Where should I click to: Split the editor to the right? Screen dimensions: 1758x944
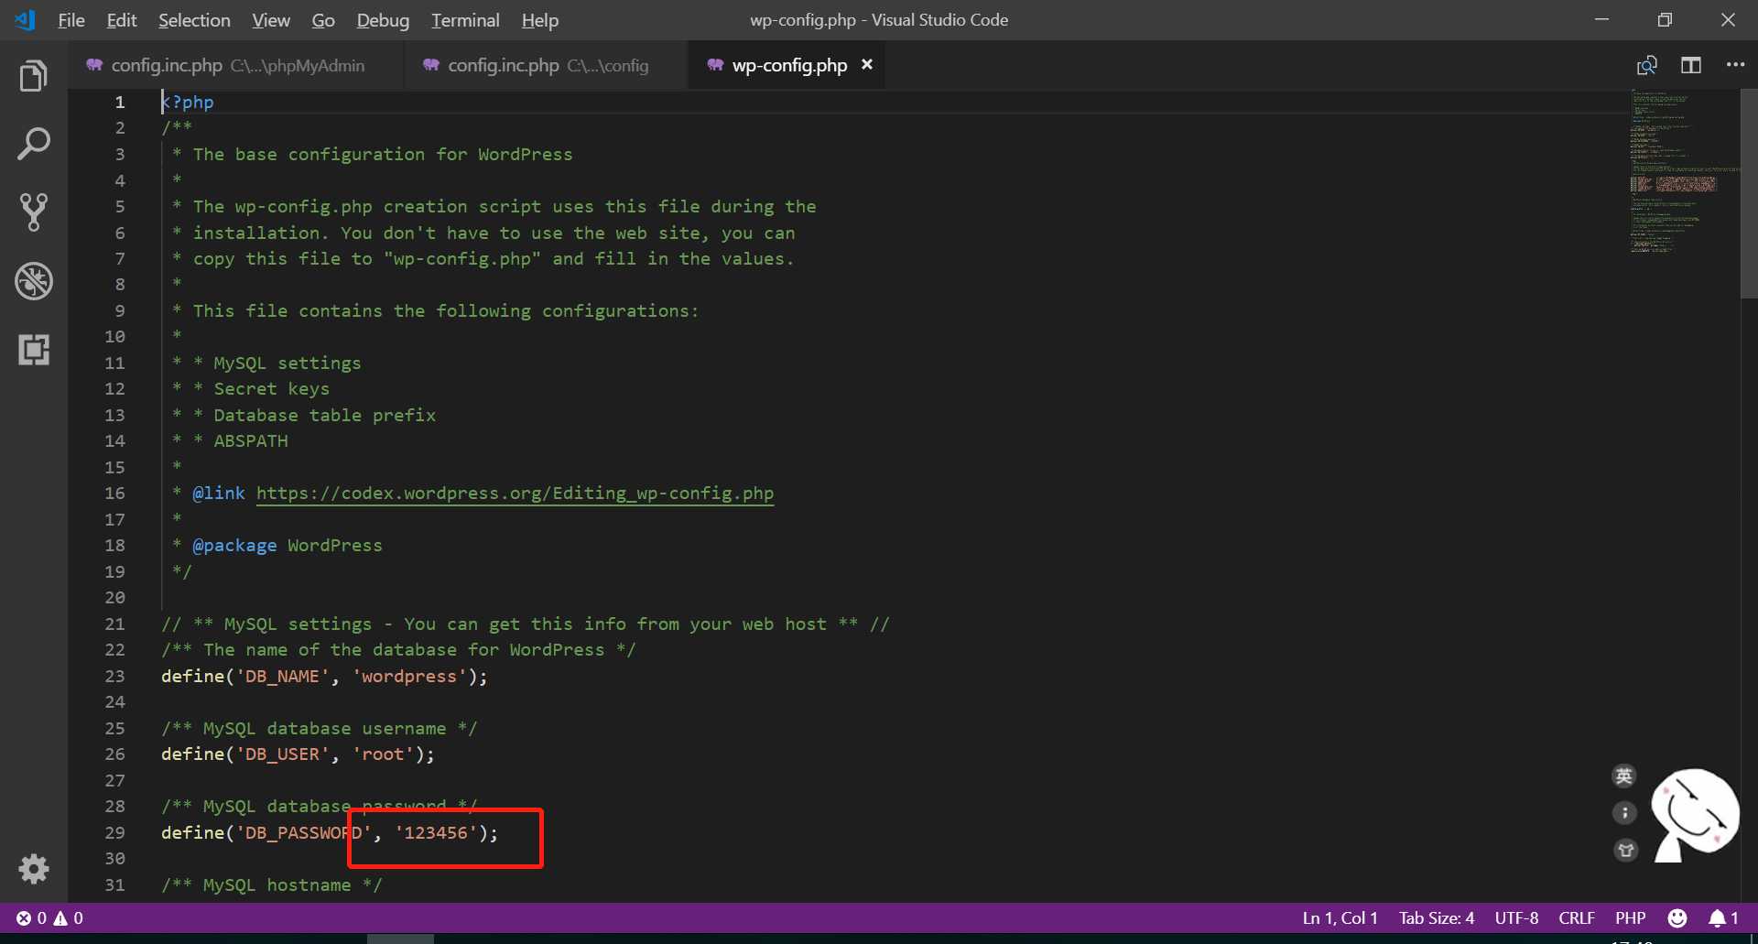1691,65
